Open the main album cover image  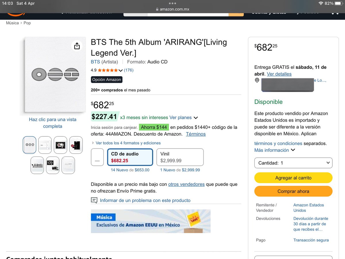[x=55, y=75]
